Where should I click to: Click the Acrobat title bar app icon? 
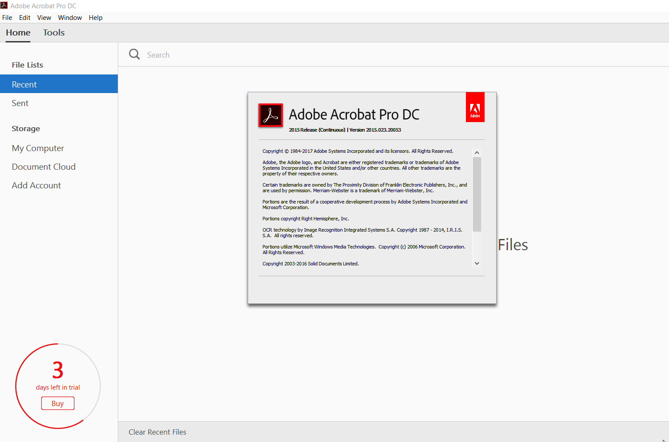coord(4,6)
